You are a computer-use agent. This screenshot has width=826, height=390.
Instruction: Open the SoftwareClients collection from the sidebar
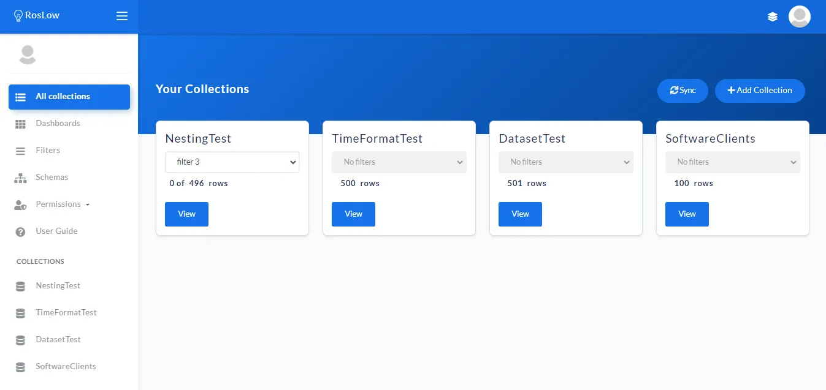tap(66, 367)
